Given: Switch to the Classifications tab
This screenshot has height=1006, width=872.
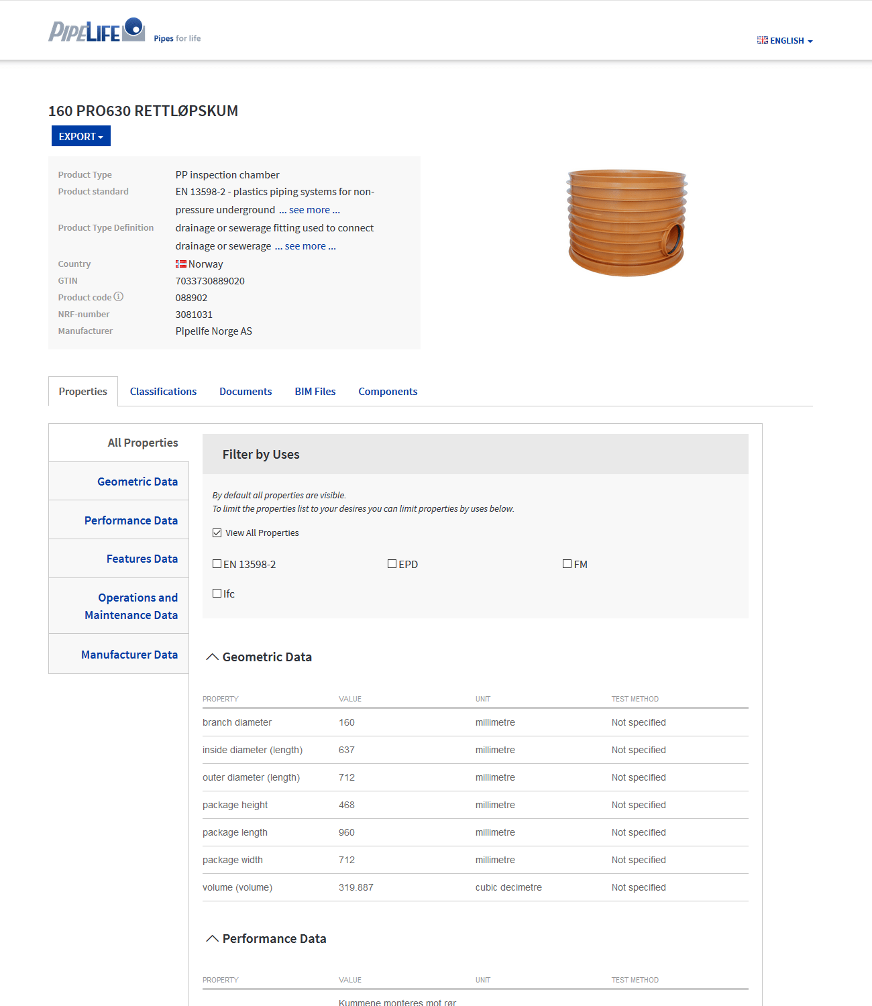Looking at the screenshot, I should pyautogui.click(x=163, y=391).
